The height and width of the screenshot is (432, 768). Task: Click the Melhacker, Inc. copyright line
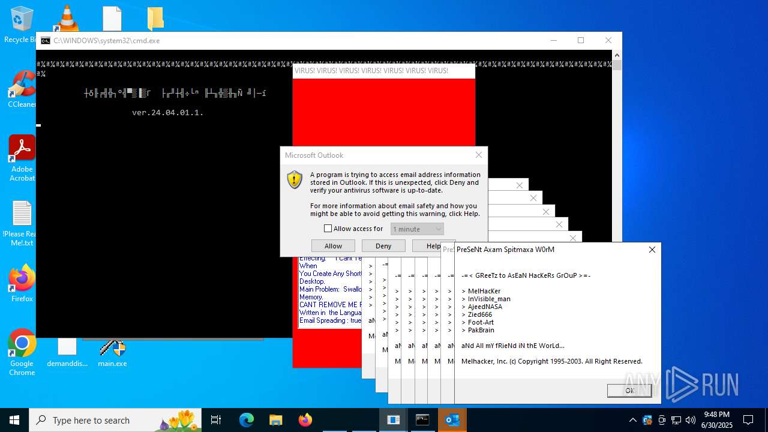(x=552, y=361)
